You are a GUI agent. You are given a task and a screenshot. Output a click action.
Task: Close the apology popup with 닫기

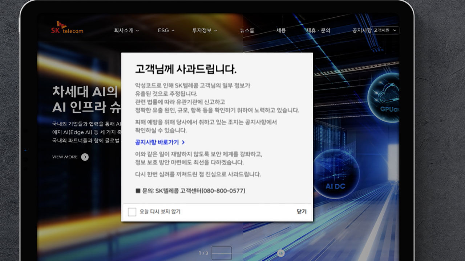tap(302, 212)
